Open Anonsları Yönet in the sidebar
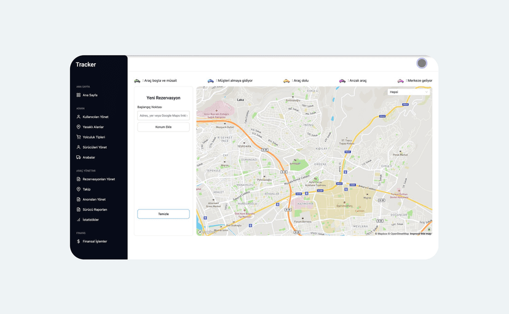Image resolution: width=509 pixels, height=314 pixels. (94, 200)
